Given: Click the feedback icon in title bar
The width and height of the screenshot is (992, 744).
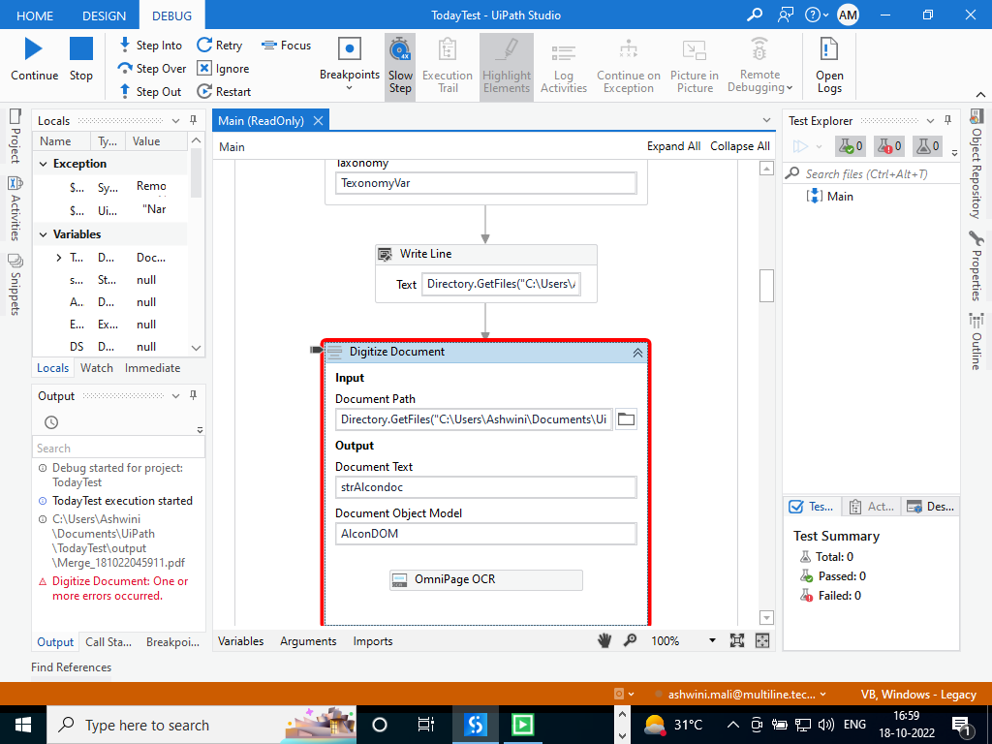Looking at the screenshot, I should 785,15.
